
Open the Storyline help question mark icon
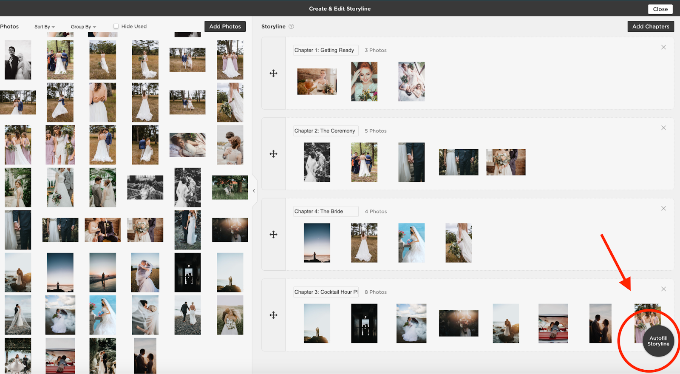pos(291,26)
